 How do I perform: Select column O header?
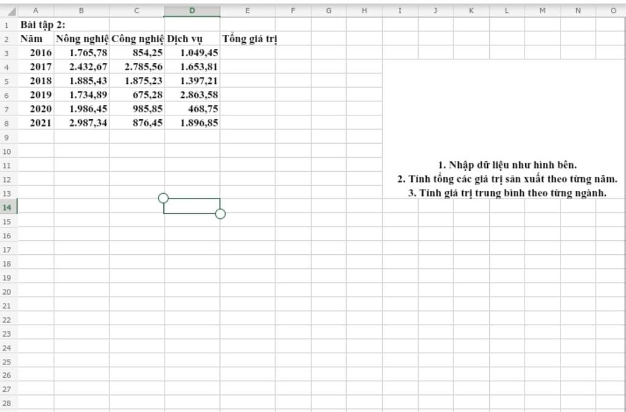(613, 11)
